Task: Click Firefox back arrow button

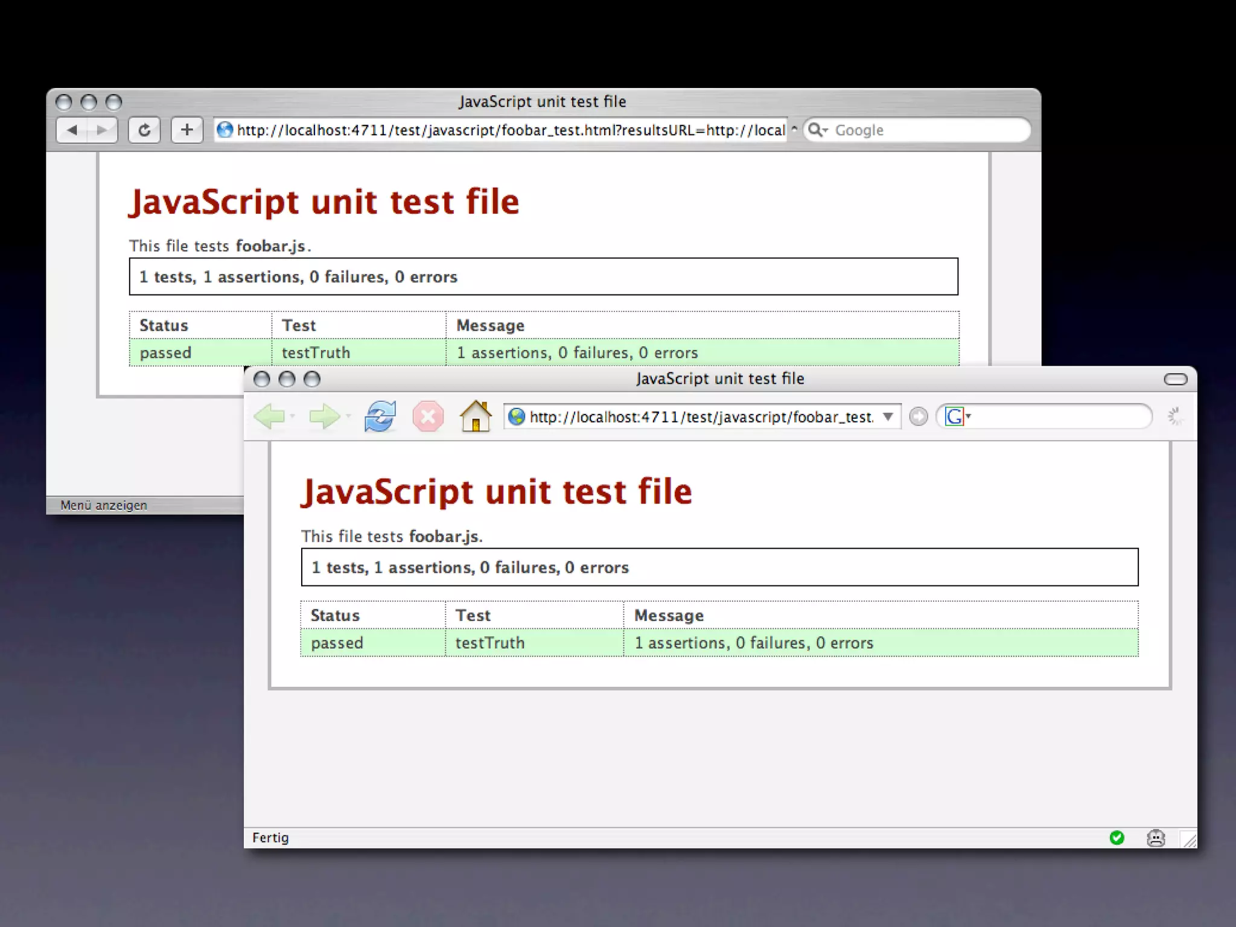Action: [269, 416]
